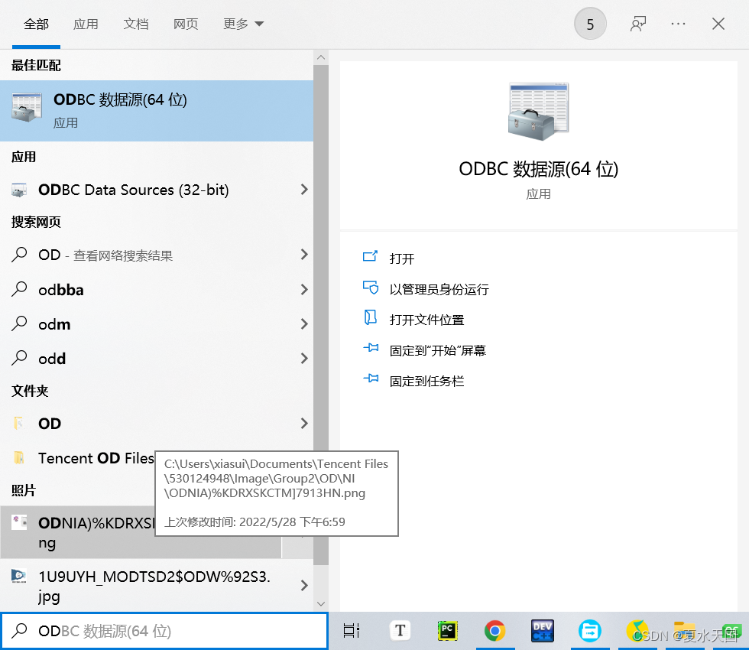The height and width of the screenshot is (650, 749).
Task: Expand the OD web search chevron
Action: pos(304,255)
